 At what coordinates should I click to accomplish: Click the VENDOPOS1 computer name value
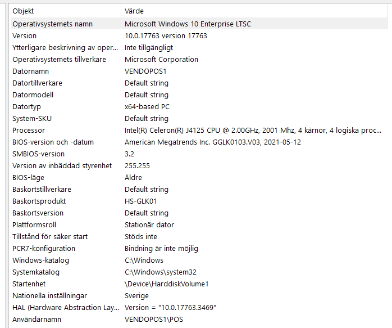coord(145,71)
